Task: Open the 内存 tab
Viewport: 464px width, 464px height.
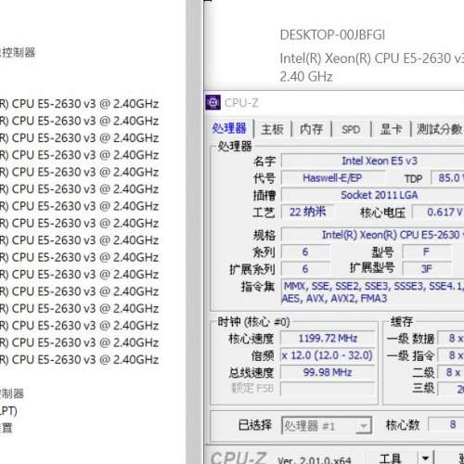Action: (x=312, y=129)
